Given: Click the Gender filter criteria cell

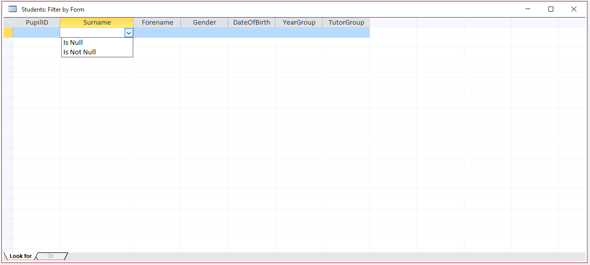Looking at the screenshot, I should [x=205, y=33].
